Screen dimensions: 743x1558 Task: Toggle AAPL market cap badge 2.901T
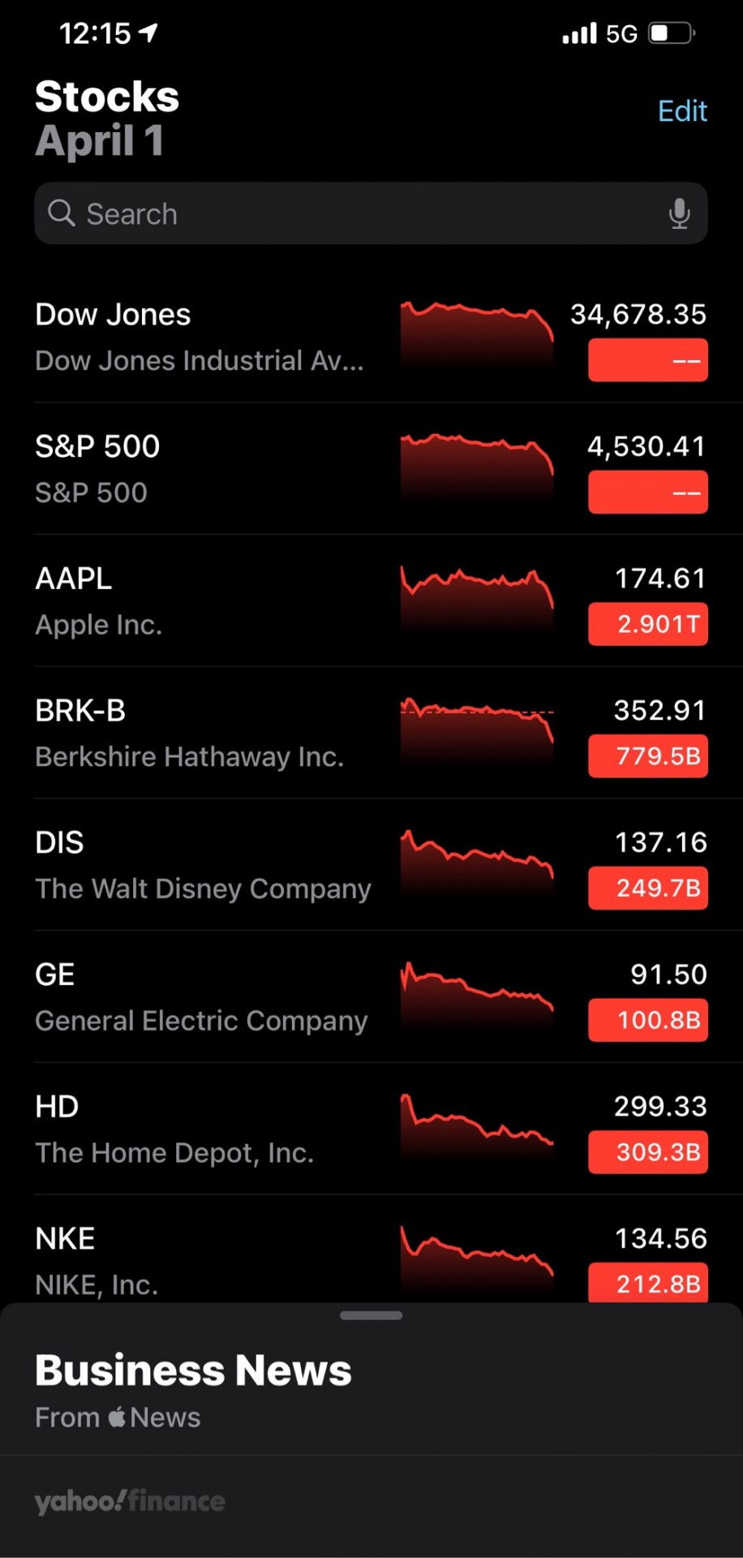coord(648,624)
